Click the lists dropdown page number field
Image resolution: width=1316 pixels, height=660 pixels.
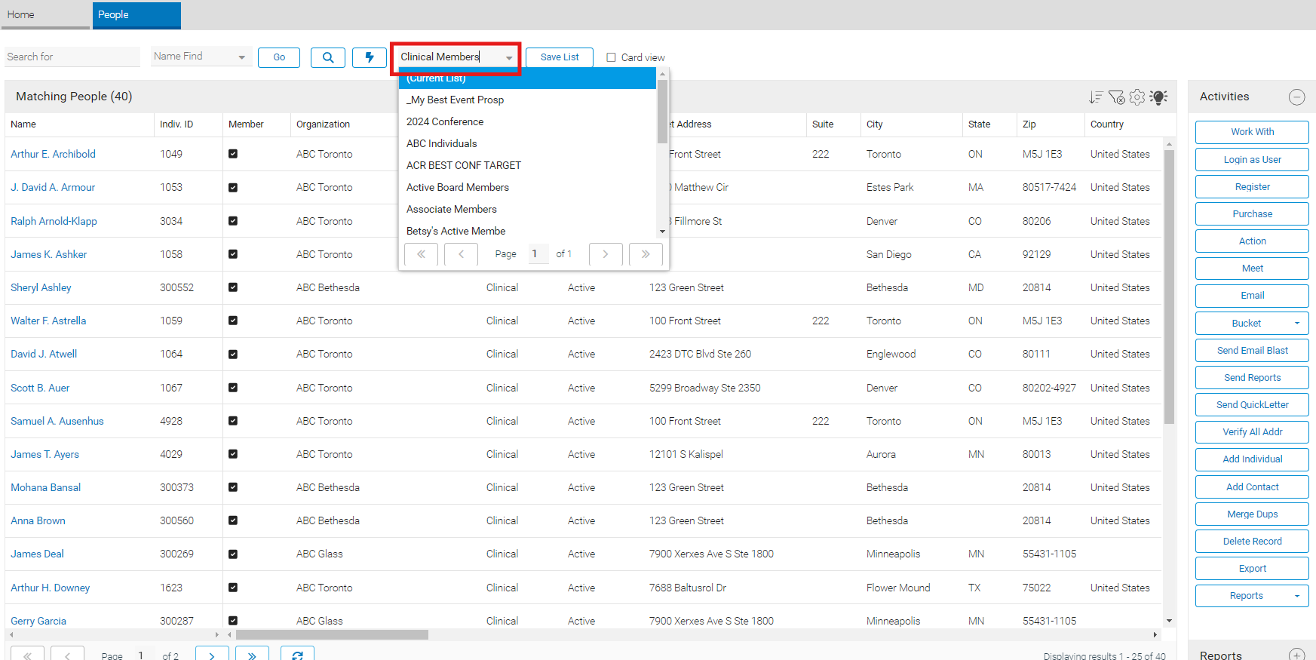click(538, 254)
